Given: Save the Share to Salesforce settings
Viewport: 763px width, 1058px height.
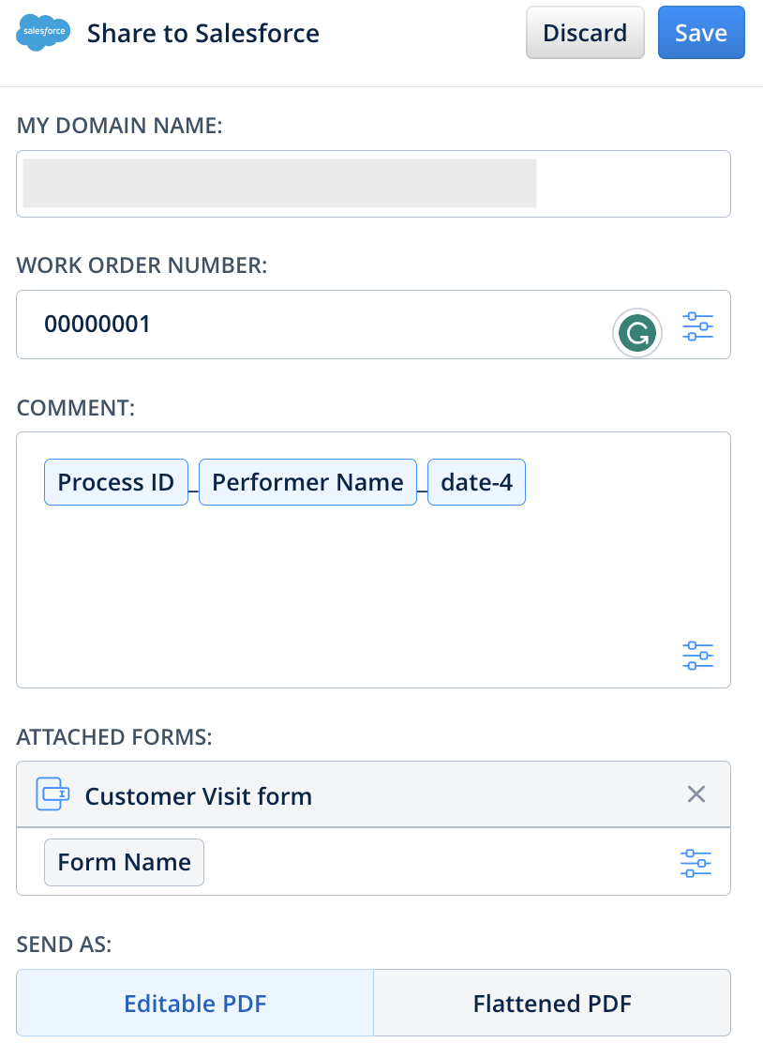Looking at the screenshot, I should coord(701,33).
